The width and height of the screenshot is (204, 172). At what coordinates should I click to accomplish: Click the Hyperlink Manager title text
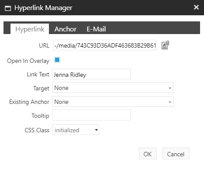point(43,8)
